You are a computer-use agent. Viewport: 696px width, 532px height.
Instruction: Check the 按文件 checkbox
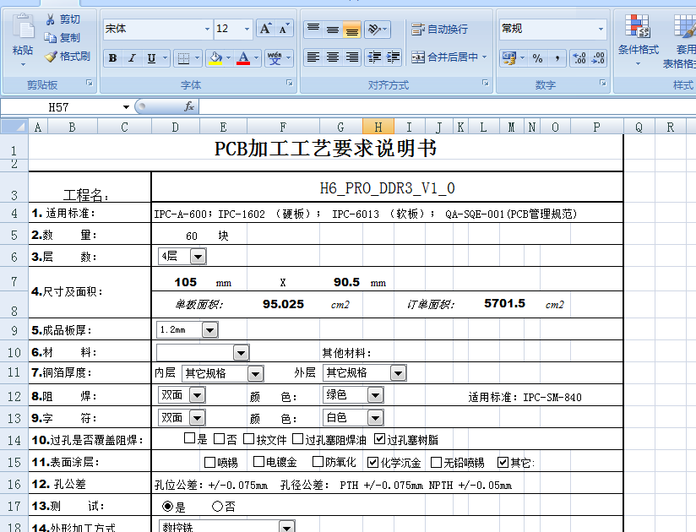(x=249, y=439)
